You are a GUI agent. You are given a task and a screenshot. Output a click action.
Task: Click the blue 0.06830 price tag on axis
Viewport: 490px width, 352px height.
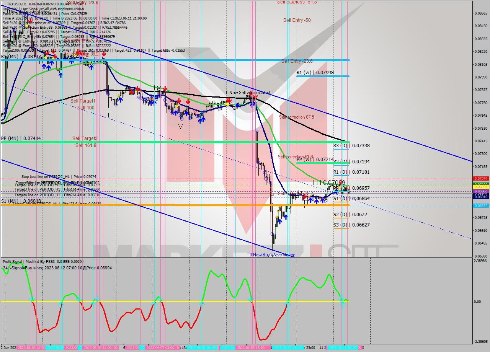[481, 205]
